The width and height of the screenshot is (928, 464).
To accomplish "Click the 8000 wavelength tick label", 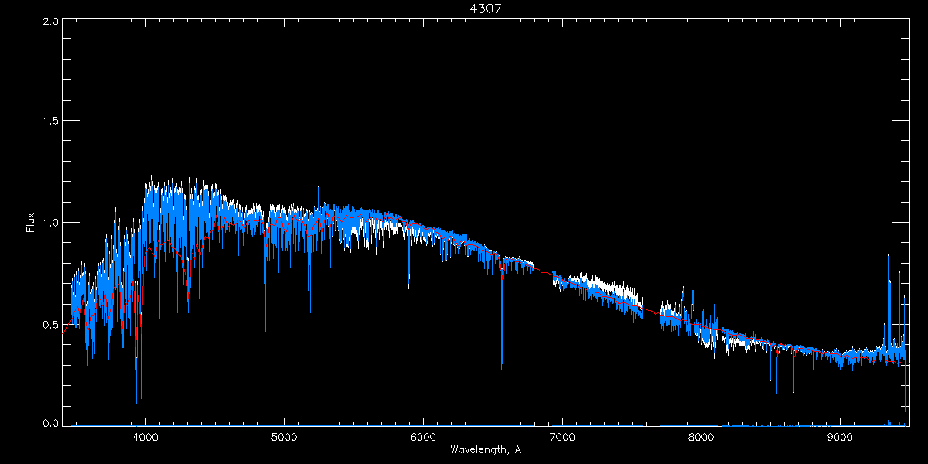I will [701, 437].
